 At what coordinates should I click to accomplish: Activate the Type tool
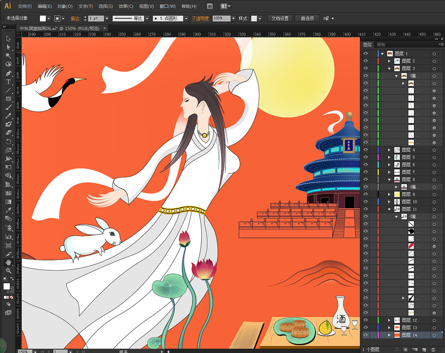[x=8, y=82]
